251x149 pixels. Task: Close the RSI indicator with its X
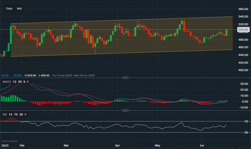pyautogui.click(x=25, y=115)
